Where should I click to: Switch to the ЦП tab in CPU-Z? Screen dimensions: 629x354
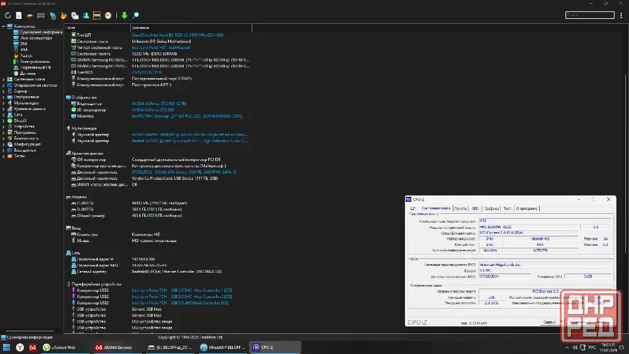pyautogui.click(x=413, y=209)
